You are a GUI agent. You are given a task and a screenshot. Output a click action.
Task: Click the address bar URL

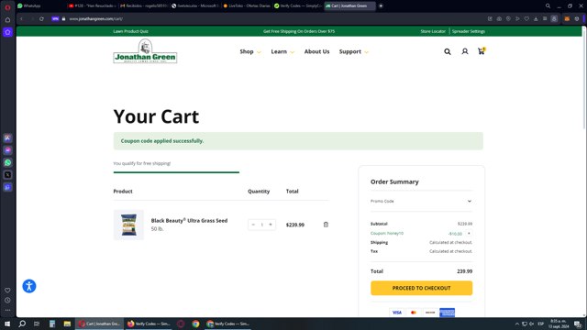pyautogui.click(x=95, y=18)
